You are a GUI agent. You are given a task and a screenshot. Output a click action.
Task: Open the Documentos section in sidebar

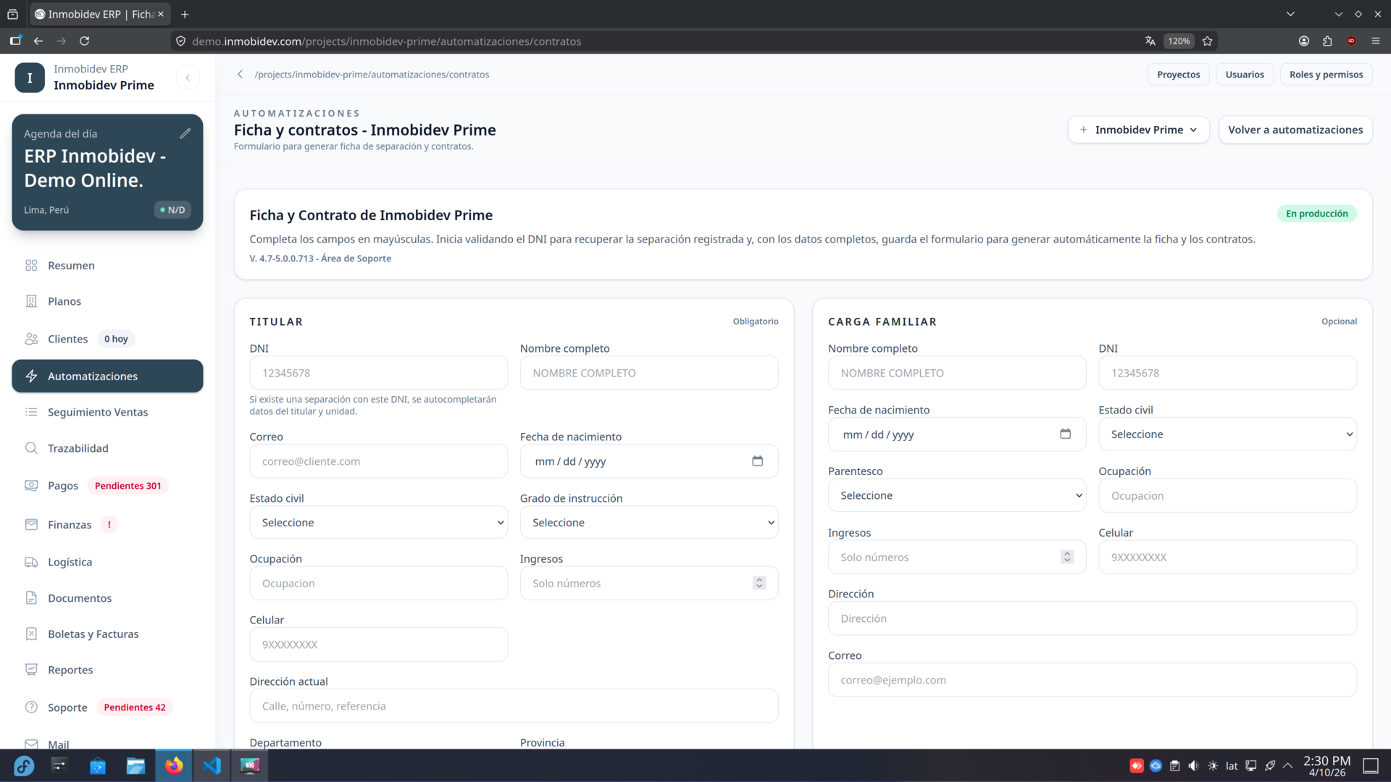tap(80, 598)
